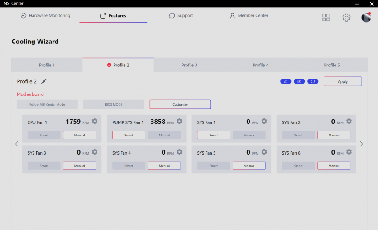The width and height of the screenshot is (378, 230).
Task: Open the MSI Center settings gear
Action: pos(346,18)
